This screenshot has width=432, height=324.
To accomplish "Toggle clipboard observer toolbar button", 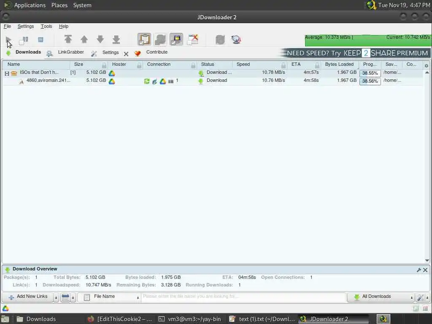I will coord(144,39).
